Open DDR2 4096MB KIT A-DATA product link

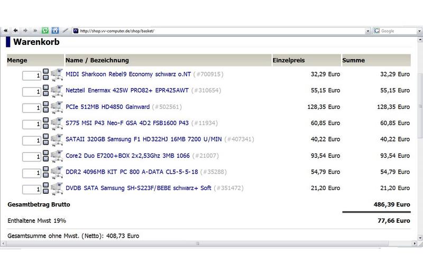(132, 172)
